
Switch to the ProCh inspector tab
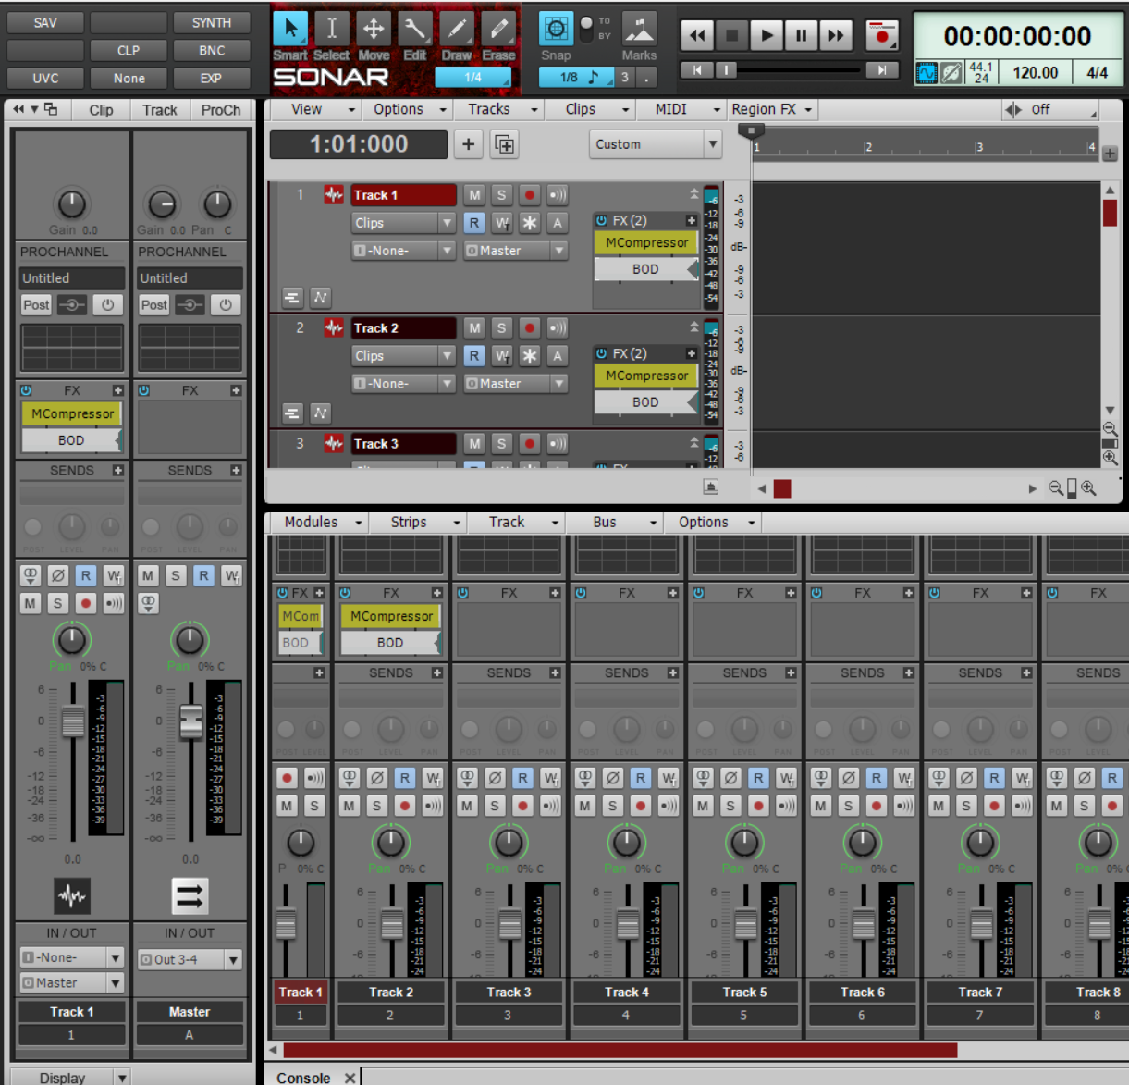click(x=221, y=110)
